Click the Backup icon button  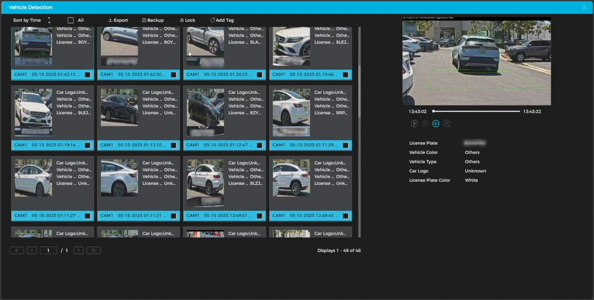click(144, 20)
